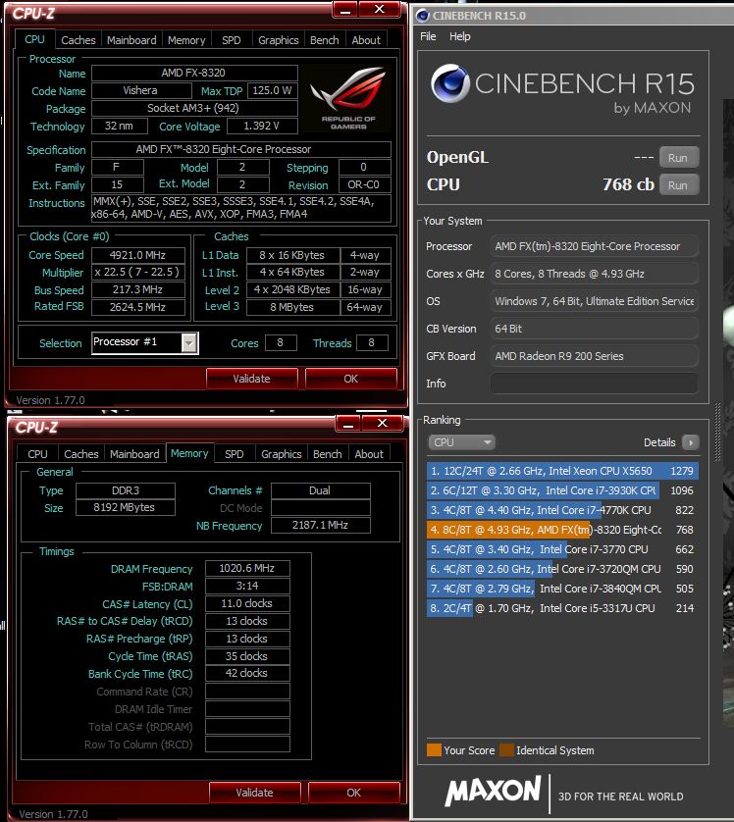This screenshot has width=734, height=822.
Task: Click the GFX Board value field
Action: [595, 356]
